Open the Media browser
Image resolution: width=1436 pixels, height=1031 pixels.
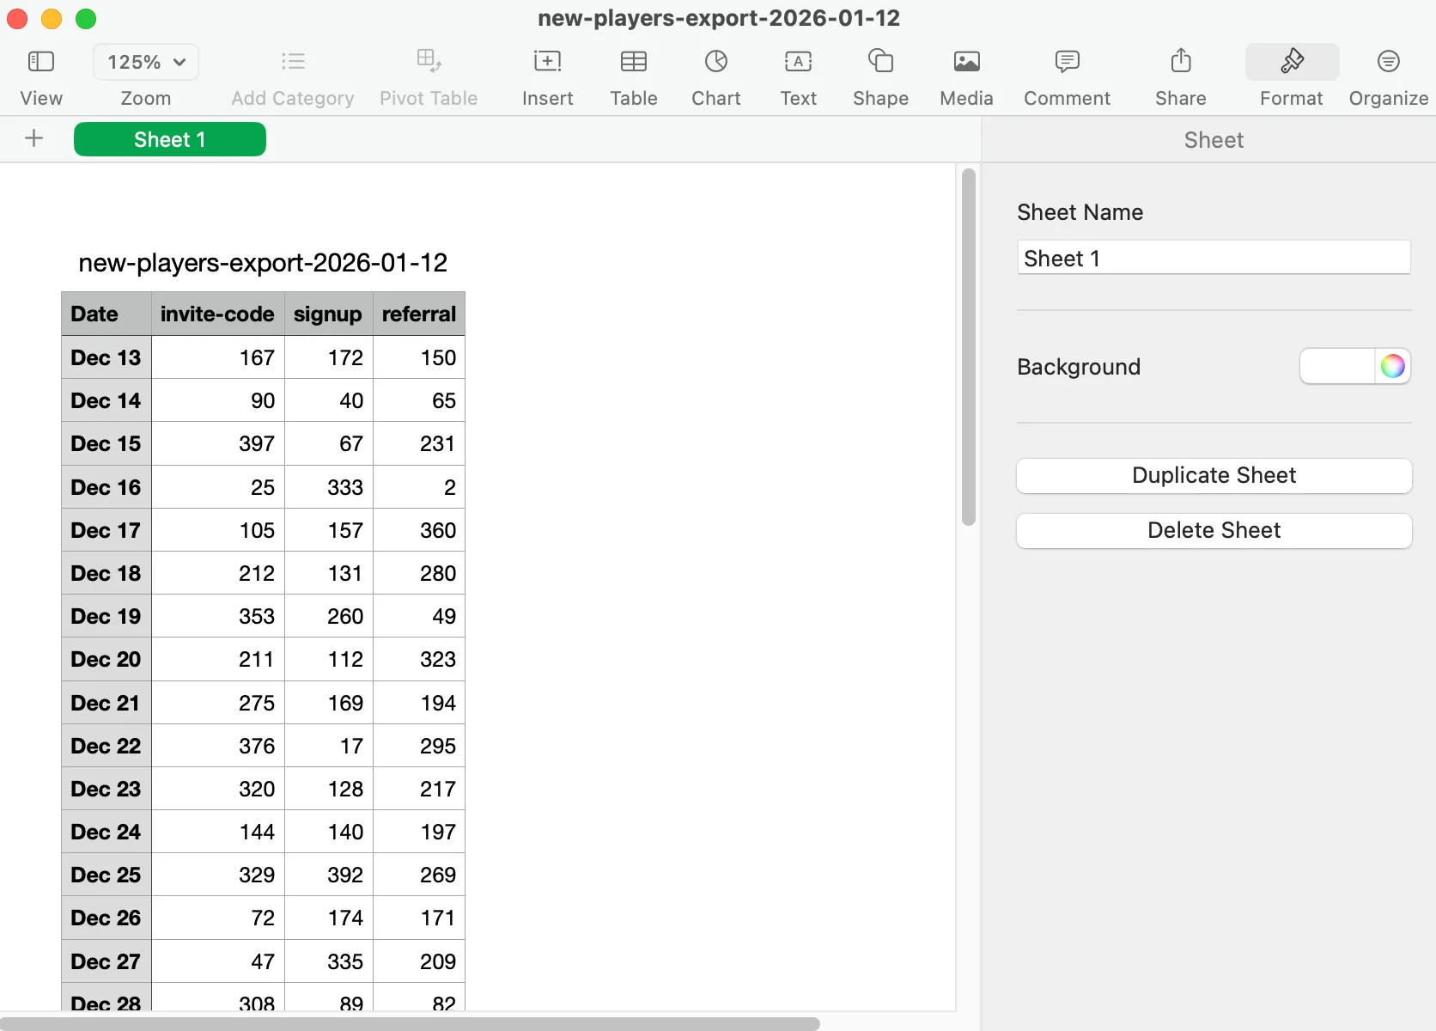pos(965,61)
